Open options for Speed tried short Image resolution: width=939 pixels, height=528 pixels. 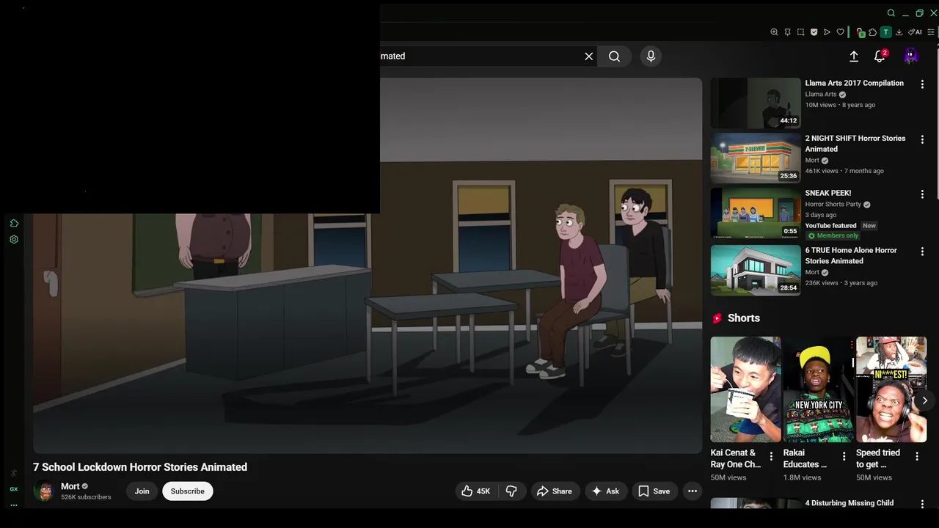916,456
